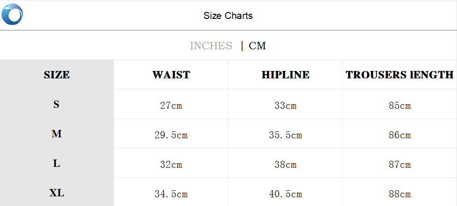Select the SIZE column header

(57, 75)
